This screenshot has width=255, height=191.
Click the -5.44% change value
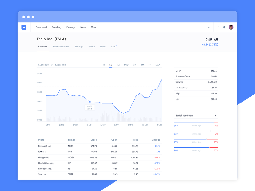click(157, 157)
